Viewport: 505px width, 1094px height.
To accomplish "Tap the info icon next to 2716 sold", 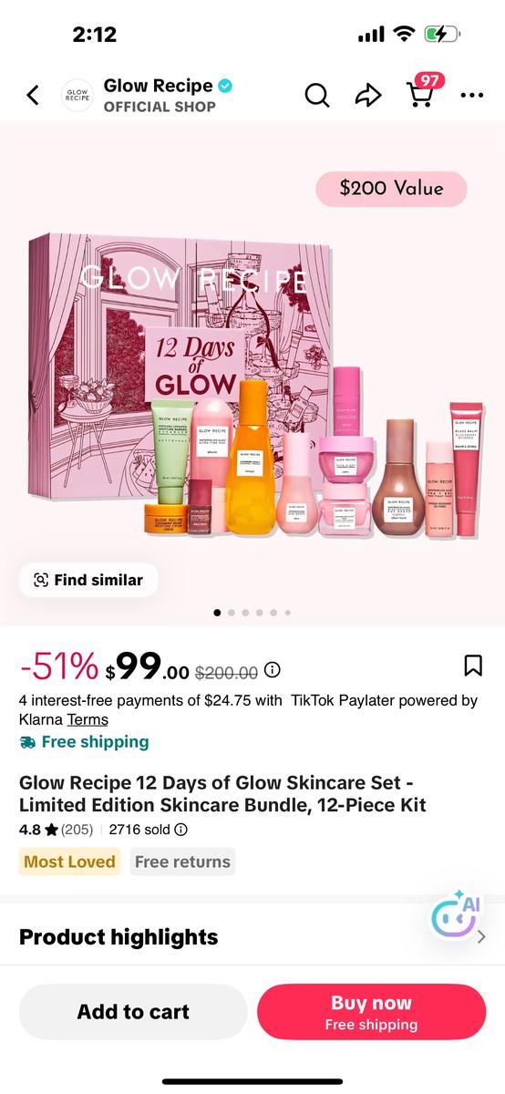I will coord(180,830).
